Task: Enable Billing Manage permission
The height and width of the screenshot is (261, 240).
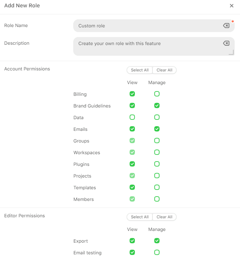Action: tap(157, 94)
